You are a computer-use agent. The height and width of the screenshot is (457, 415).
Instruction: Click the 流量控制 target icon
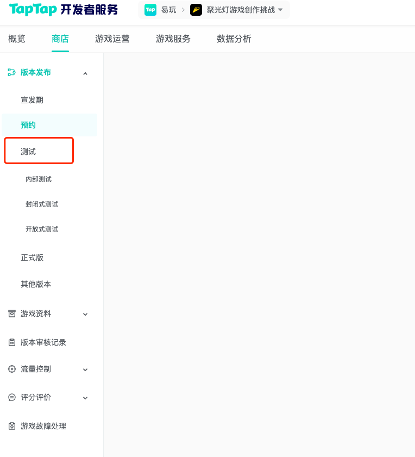[x=12, y=369]
